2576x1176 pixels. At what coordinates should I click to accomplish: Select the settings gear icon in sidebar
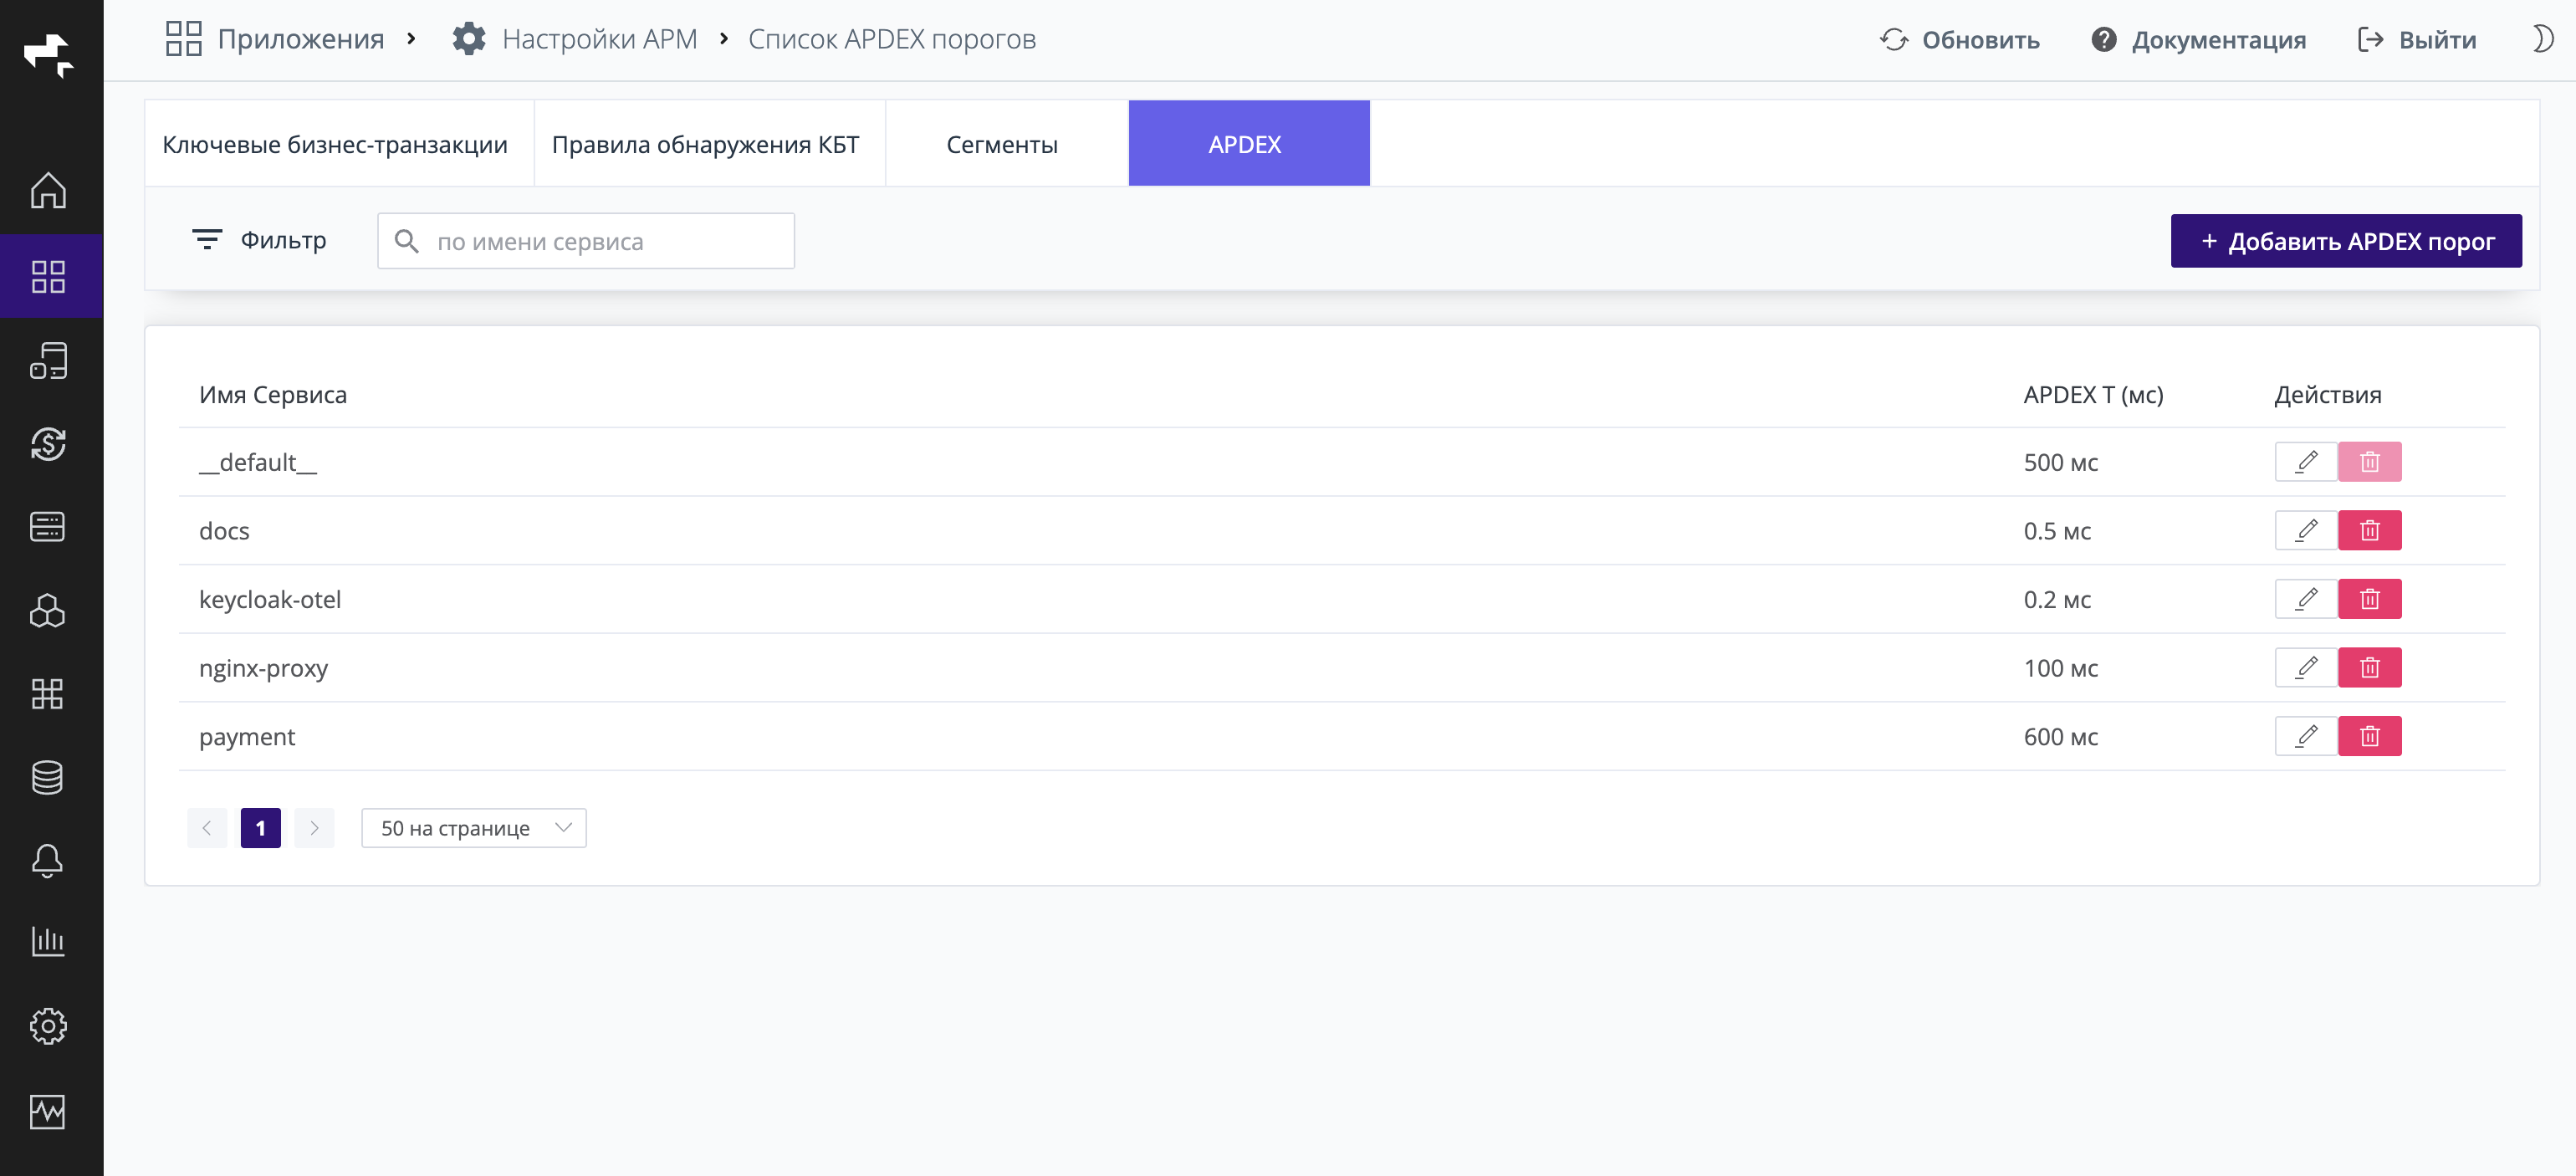(x=49, y=1025)
